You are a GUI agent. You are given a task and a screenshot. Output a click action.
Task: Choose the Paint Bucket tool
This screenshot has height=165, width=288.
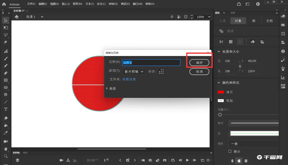[x=5, y=125]
